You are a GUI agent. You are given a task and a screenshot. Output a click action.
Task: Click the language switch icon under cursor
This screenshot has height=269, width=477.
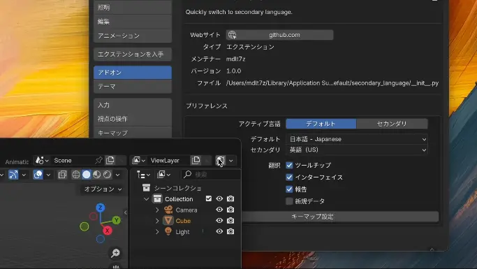[221, 161]
